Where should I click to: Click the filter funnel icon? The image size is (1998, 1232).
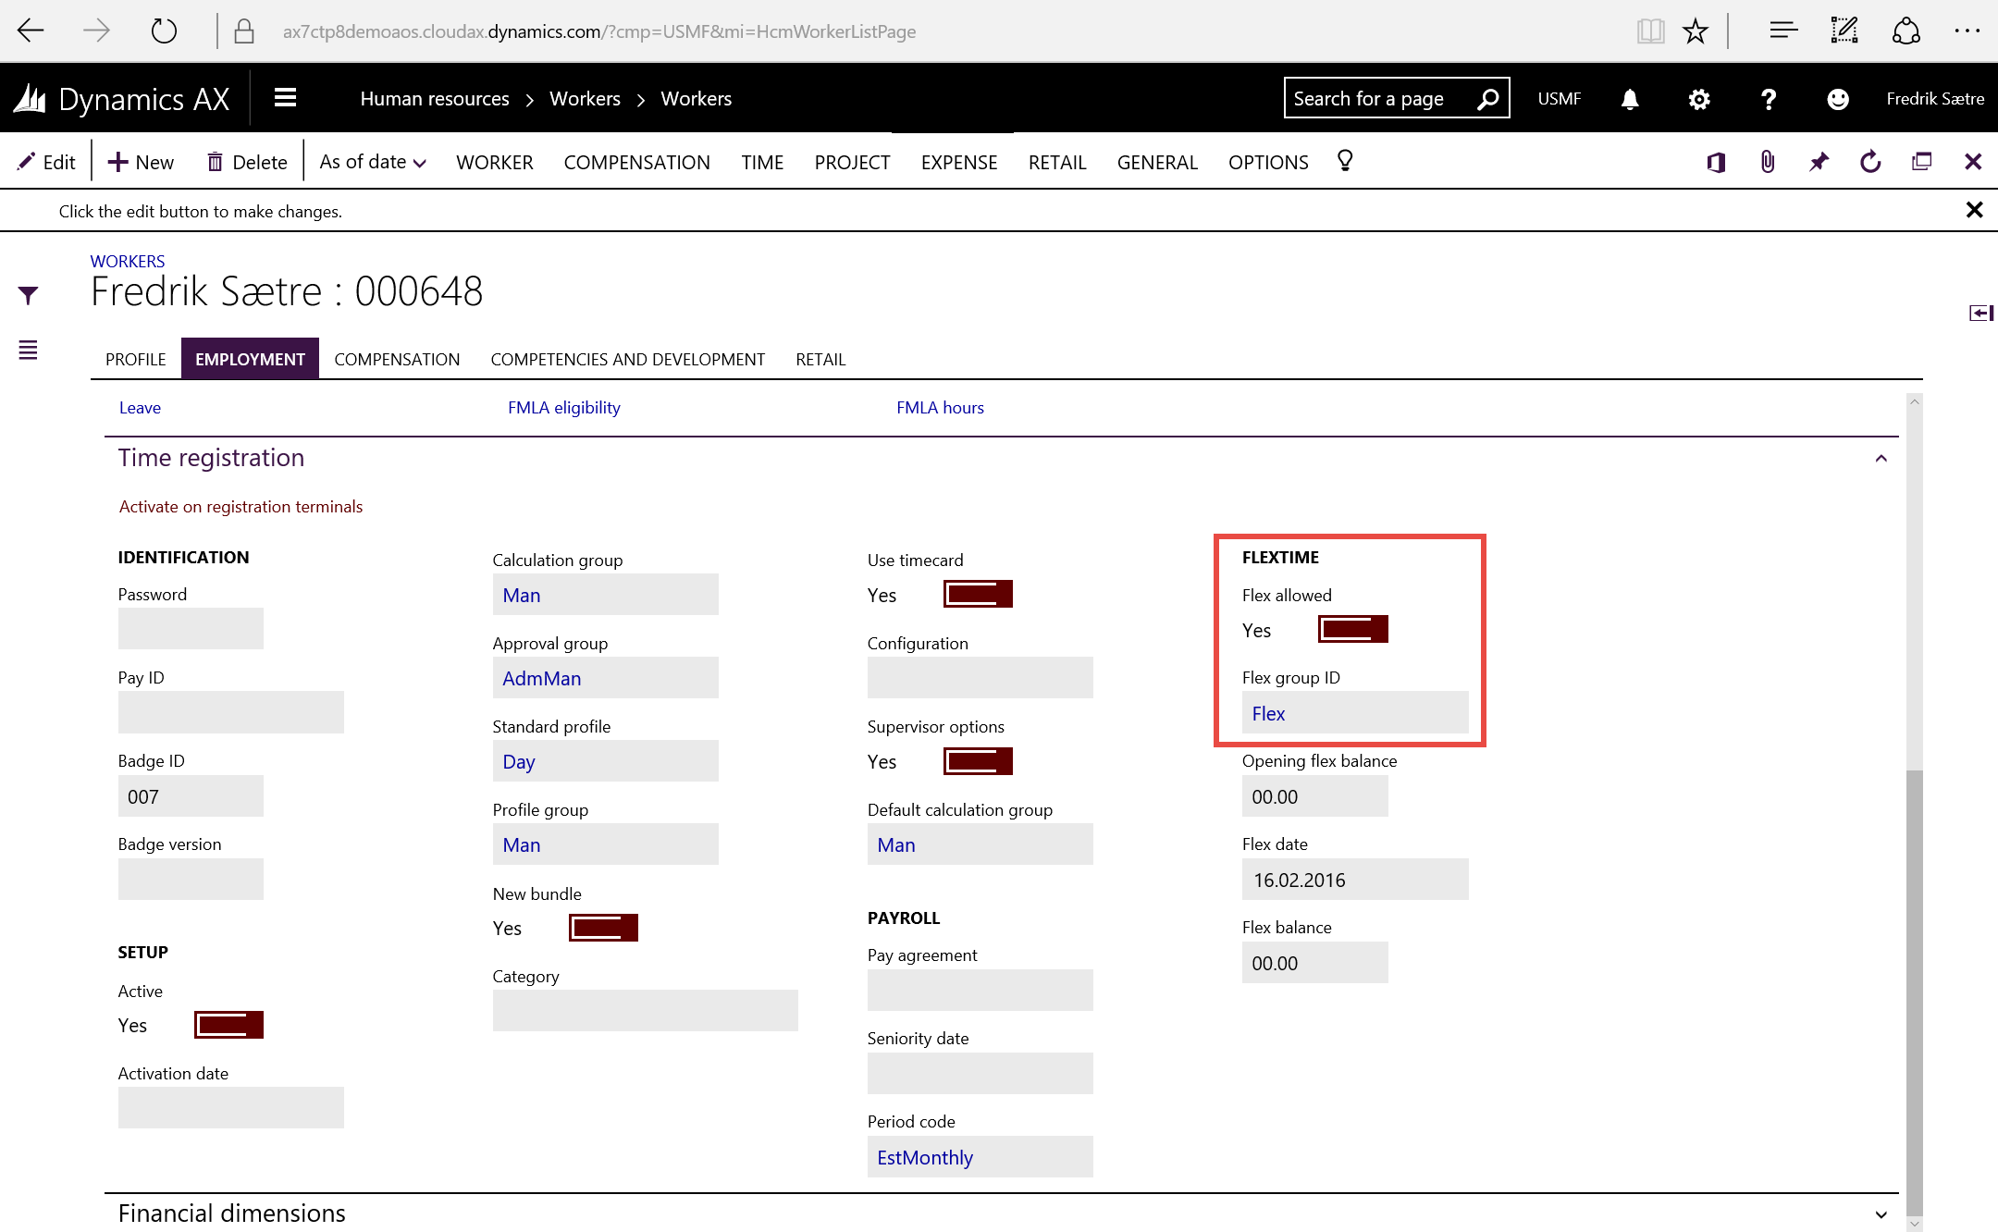tap(28, 295)
